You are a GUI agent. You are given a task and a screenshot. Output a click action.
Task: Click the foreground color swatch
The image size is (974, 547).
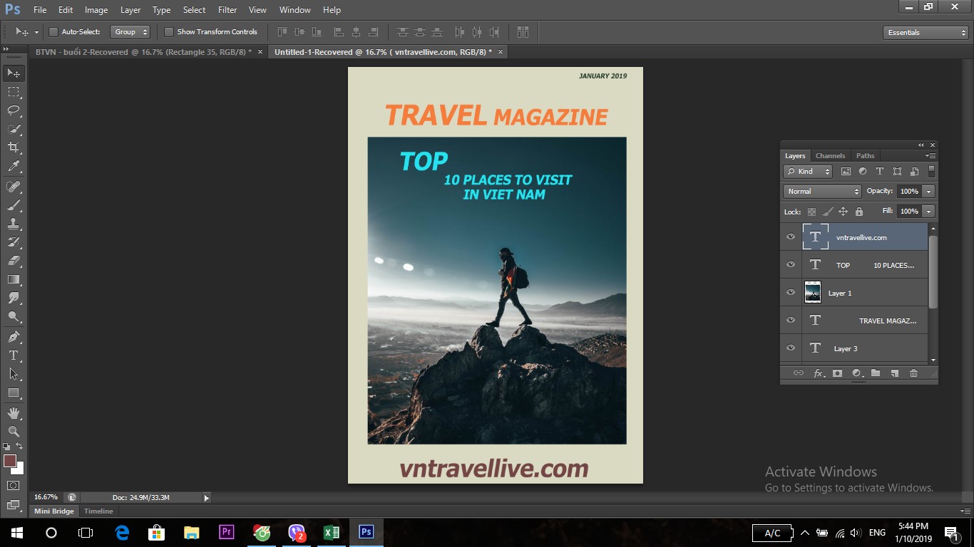pyautogui.click(x=10, y=461)
